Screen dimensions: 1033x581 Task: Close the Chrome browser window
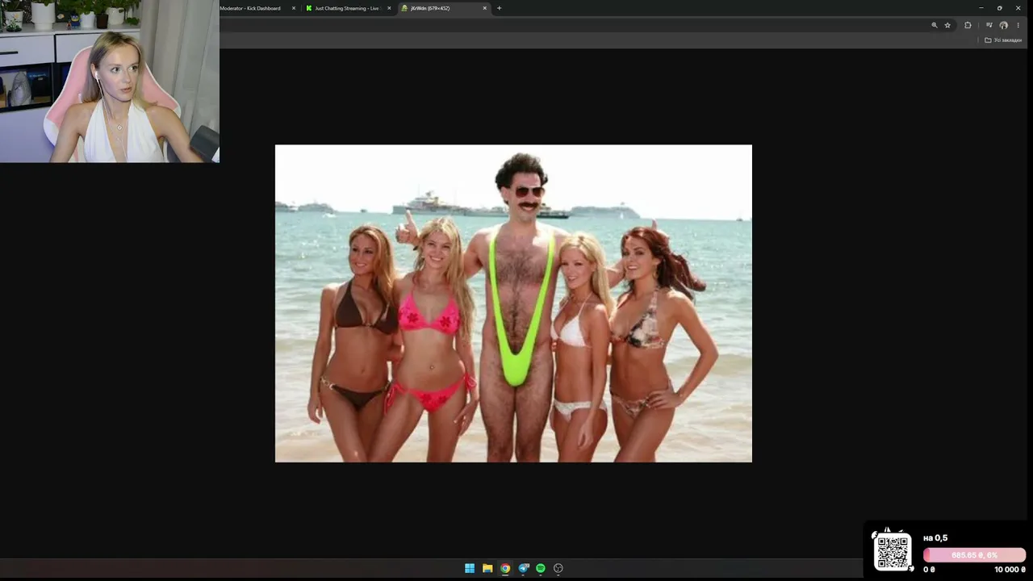coord(1018,8)
